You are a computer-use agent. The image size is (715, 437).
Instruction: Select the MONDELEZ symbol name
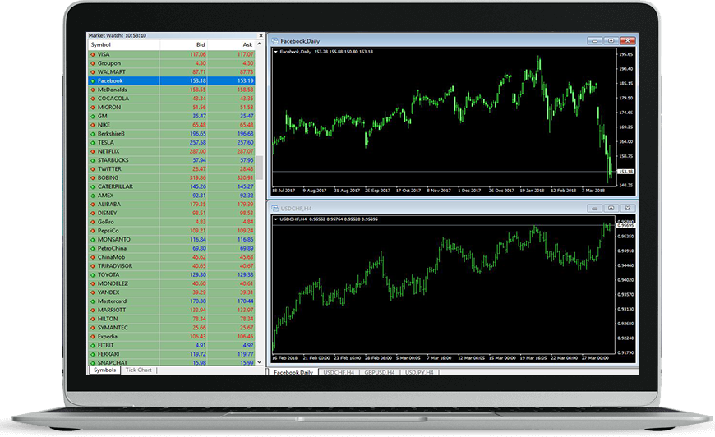pyautogui.click(x=113, y=284)
